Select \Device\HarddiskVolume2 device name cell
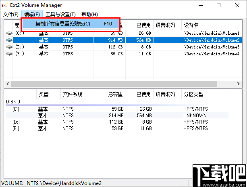247x187 pixels. point(212,40)
